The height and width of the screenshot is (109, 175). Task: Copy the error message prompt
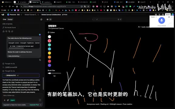coord(40,60)
